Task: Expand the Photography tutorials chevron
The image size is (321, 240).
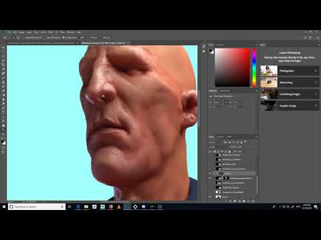Action: (x=316, y=71)
